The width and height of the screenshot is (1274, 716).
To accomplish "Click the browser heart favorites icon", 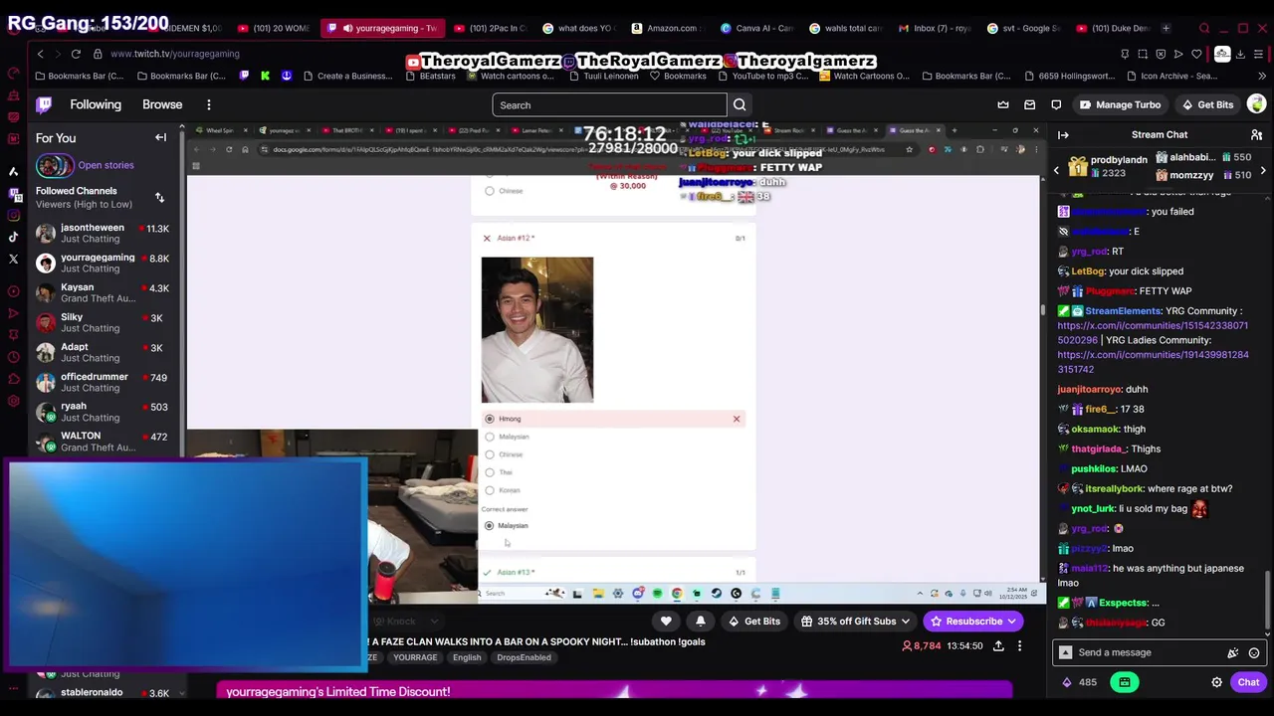I will (x=1196, y=54).
